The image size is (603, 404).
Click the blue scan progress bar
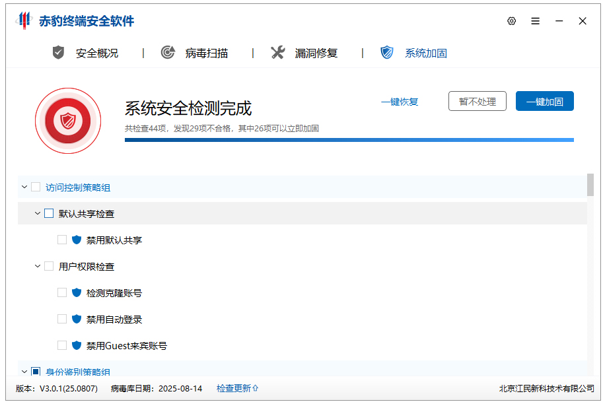point(349,141)
